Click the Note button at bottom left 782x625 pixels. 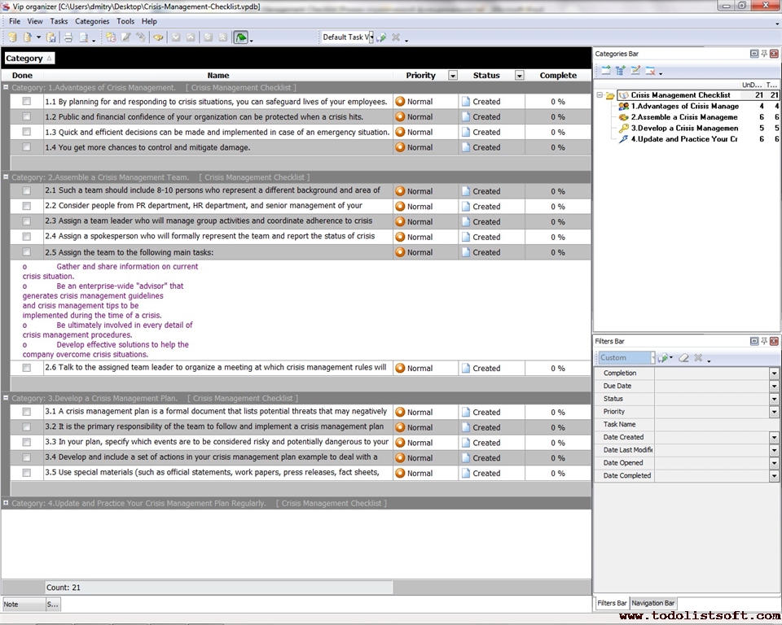21,605
